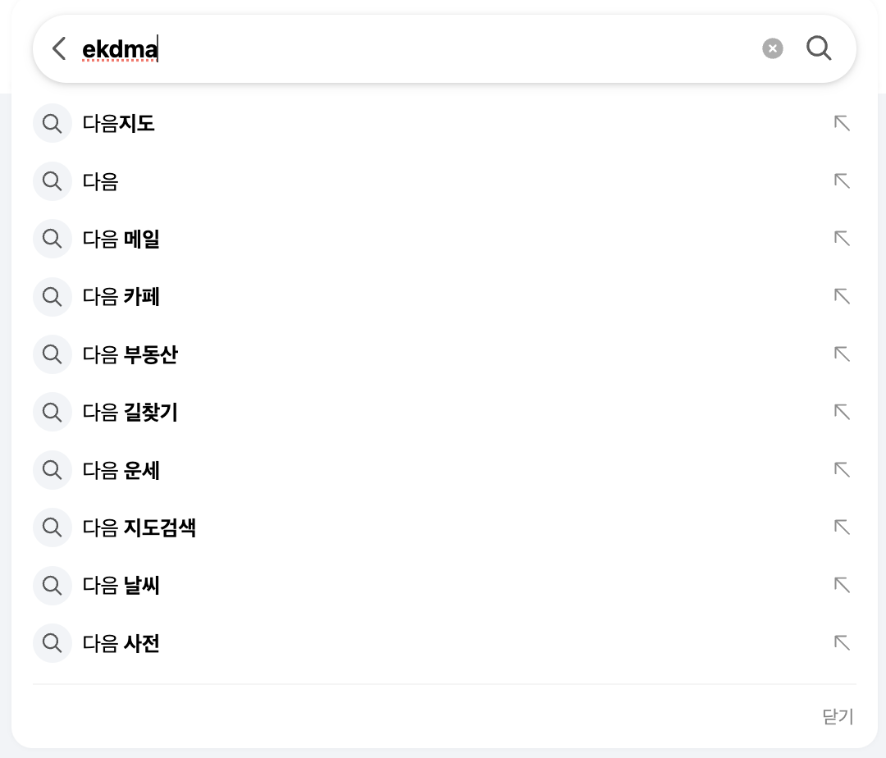Image resolution: width=886 pixels, height=758 pixels.
Task: Click arrow icon beside 다음 사전
Action: [x=842, y=643]
